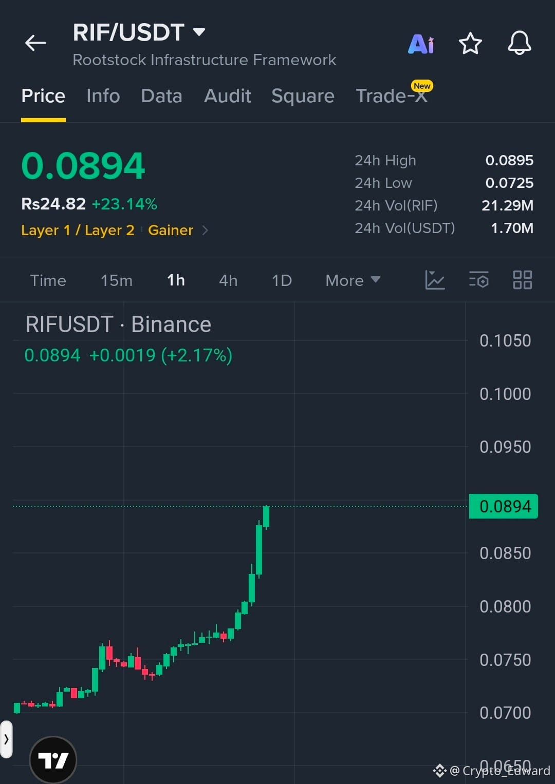The width and height of the screenshot is (555, 784).
Task: Switch to the Info tab
Action: (103, 96)
